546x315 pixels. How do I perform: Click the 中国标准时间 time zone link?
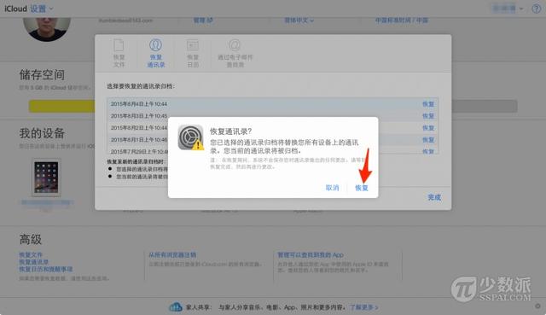402,20
